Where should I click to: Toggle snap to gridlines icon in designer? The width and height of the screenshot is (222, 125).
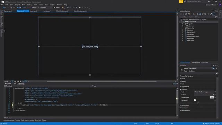tap(18, 81)
